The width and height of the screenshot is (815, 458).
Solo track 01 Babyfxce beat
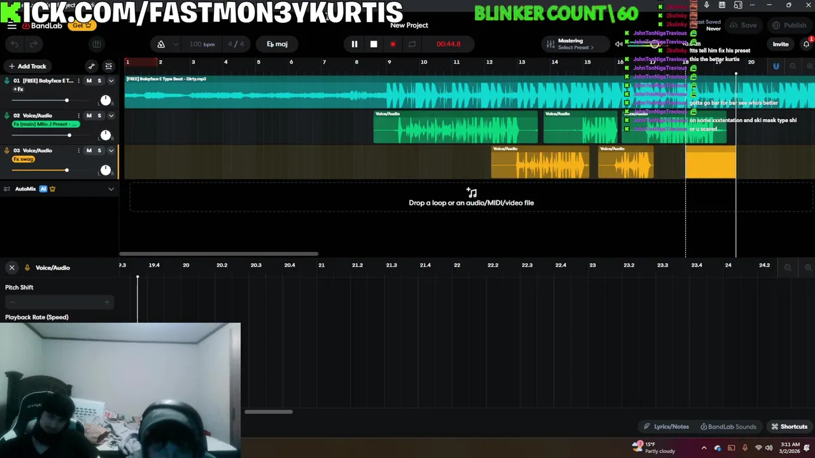coord(99,81)
